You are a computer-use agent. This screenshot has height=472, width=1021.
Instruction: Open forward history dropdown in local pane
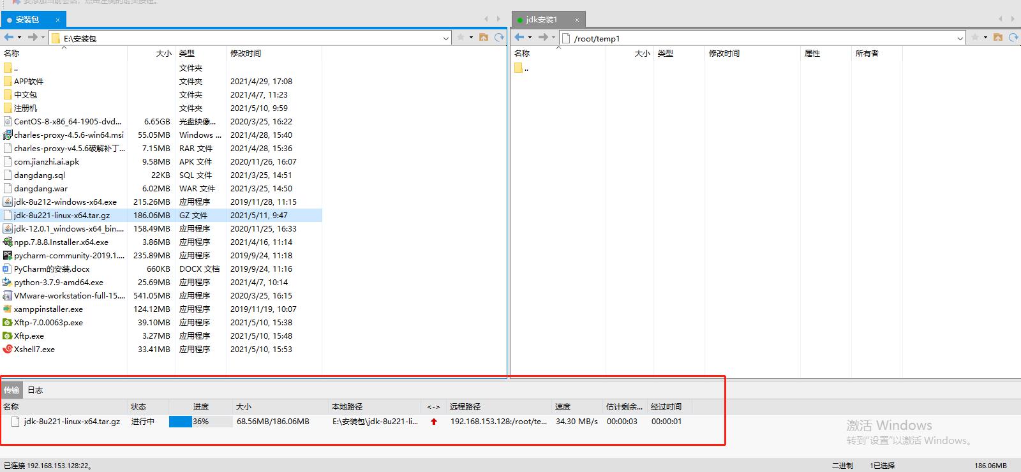(43, 38)
